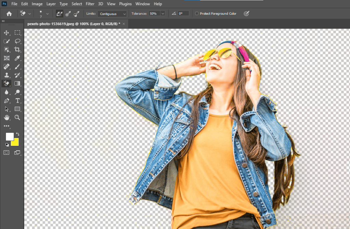The height and width of the screenshot is (229, 350).
Task: Choose the Eyedropper tool
Action: [17, 58]
